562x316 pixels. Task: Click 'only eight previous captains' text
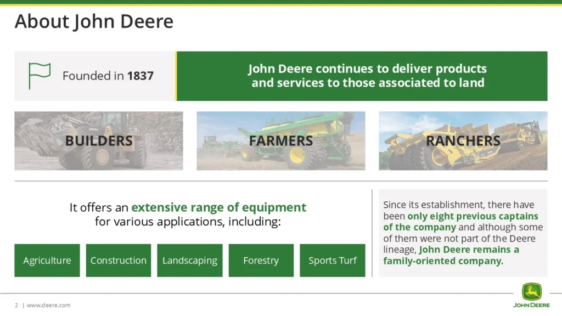[x=473, y=216]
